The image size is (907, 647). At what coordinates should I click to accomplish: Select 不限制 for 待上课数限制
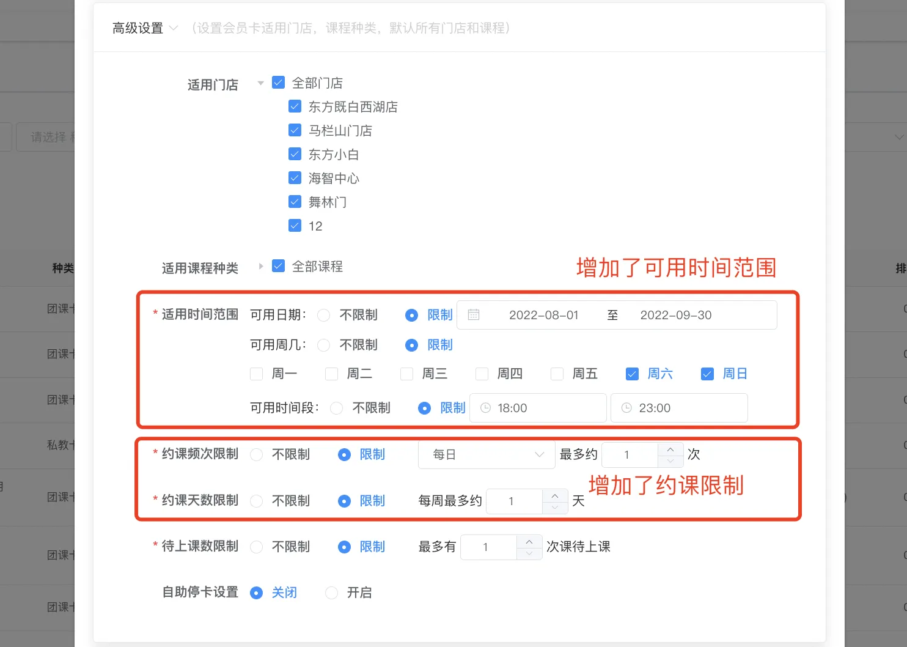tap(257, 547)
